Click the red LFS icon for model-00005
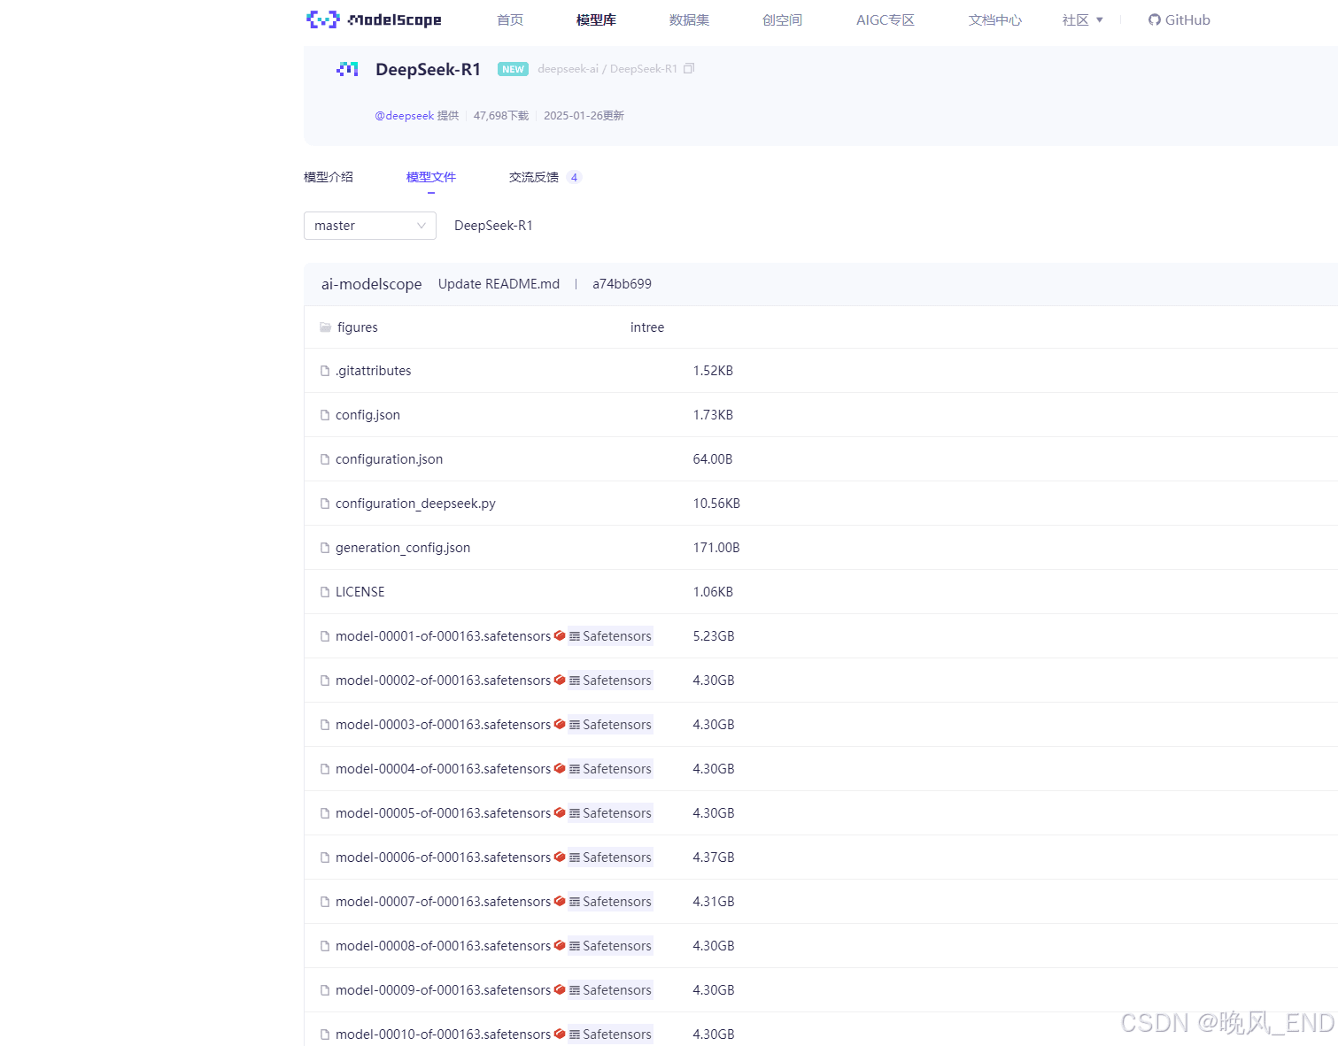1338x1046 pixels. tap(560, 812)
